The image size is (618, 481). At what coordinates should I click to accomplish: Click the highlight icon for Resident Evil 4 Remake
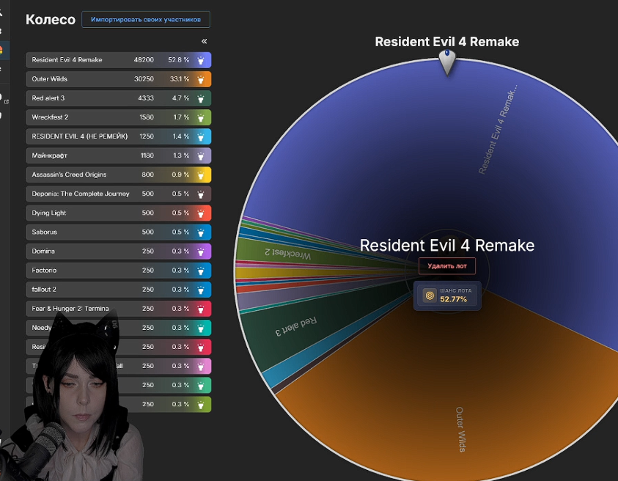[201, 60]
